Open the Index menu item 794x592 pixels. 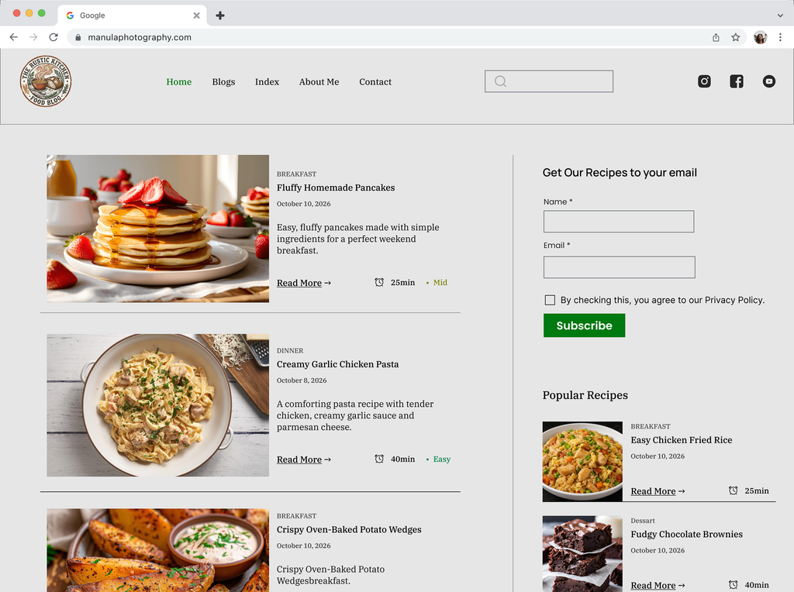point(267,81)
